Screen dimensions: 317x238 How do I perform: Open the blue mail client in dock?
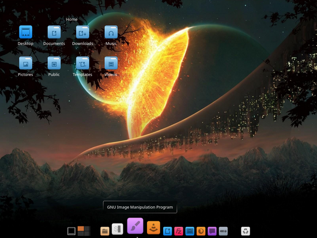pyautogui.click(x=190, y=231)
